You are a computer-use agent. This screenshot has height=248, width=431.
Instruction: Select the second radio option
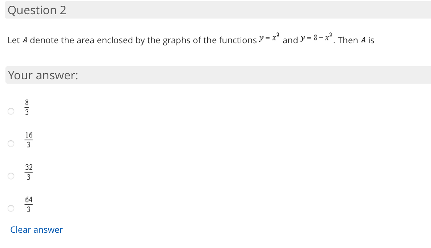[11, 144]
